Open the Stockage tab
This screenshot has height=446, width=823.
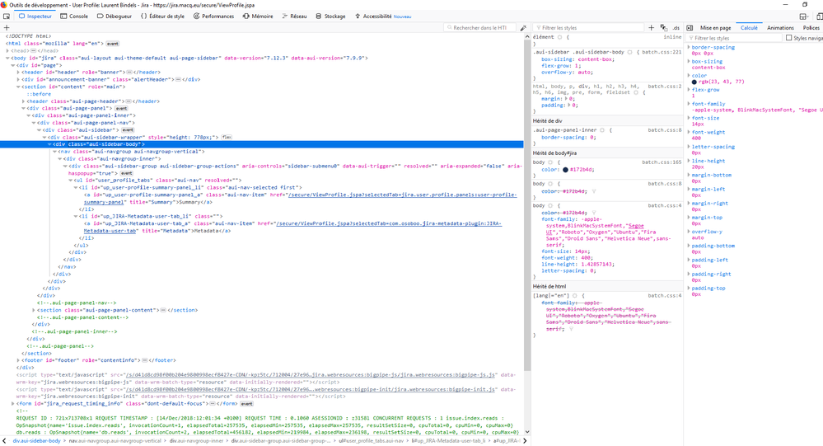pyautogui.click(x=330, y=16)
